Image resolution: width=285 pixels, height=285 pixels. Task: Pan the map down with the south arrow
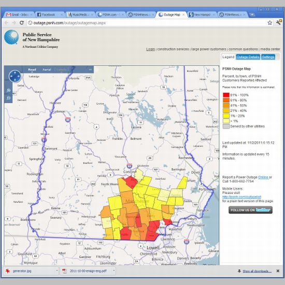(15, 80)
